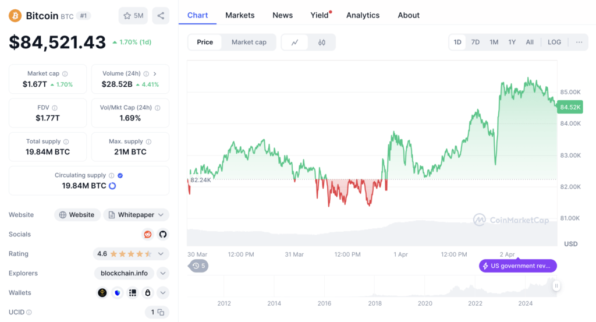Open the Binance wallet icon
The image size is (596, 322).
tap(102, 293)
